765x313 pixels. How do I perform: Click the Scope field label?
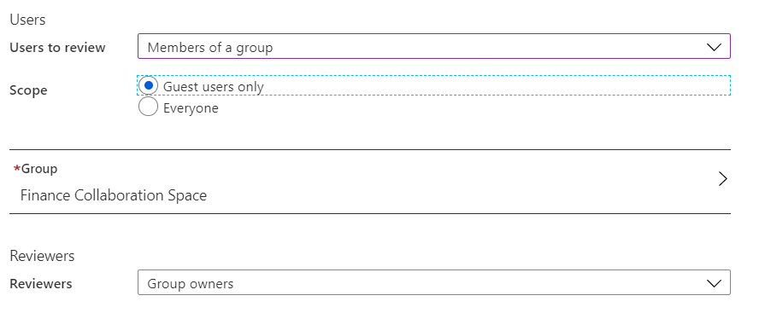click(28, 90)
